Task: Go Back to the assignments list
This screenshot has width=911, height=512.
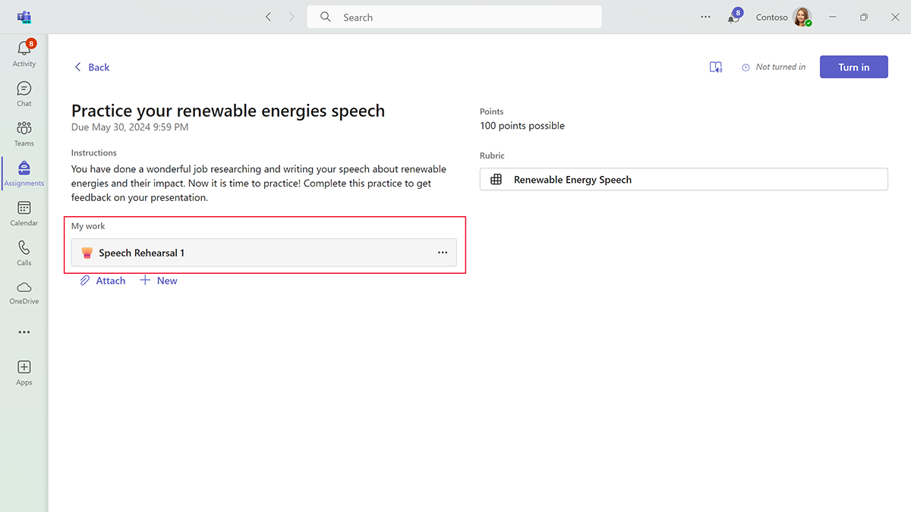Action: [x=91, y=67]
